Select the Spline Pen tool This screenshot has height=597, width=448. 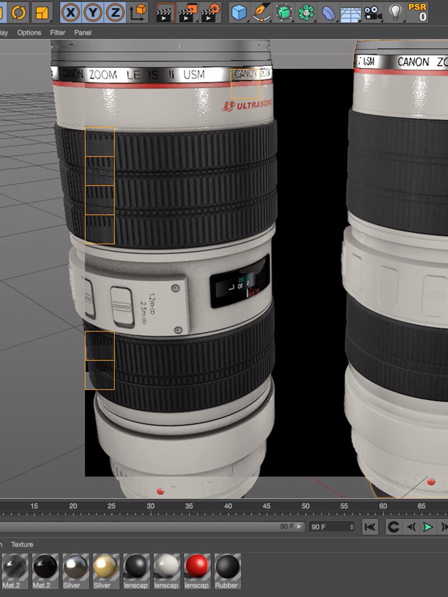tap(262, 12)
